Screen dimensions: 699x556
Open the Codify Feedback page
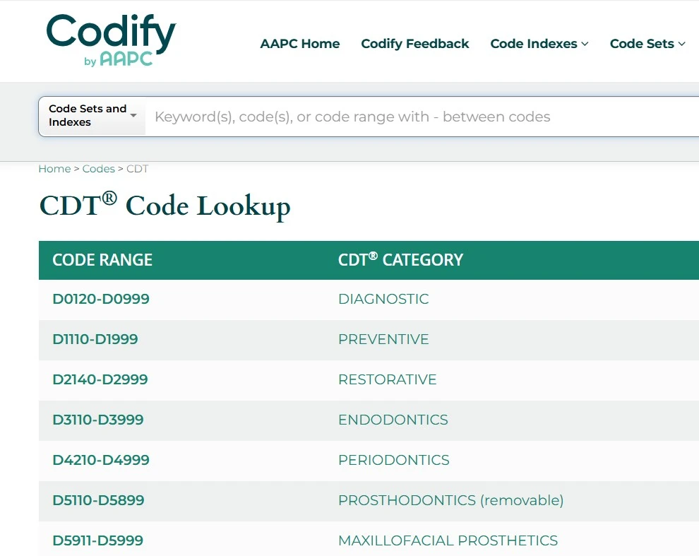[414, 44]
